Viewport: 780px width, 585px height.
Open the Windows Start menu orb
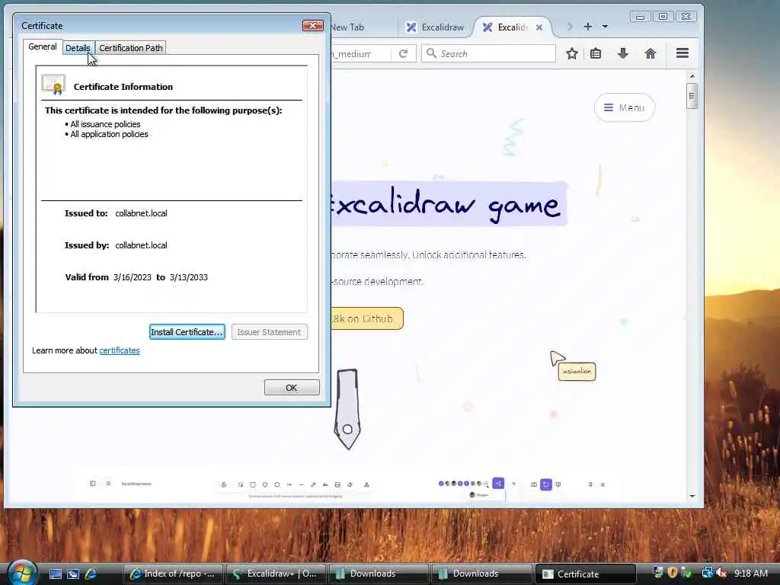click(x=21, y=573)
